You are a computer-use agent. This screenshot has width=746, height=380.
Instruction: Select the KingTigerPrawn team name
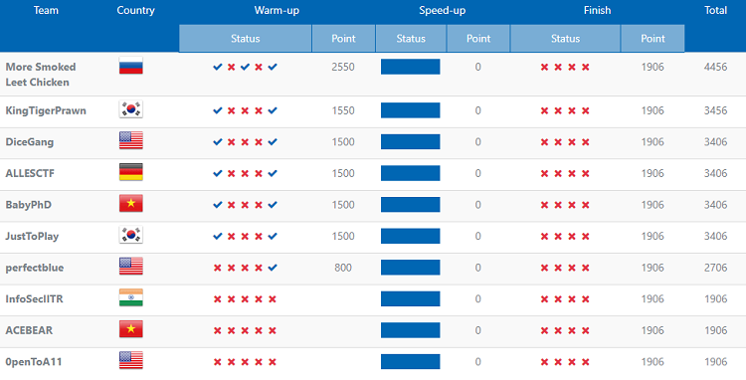pyautogui.click(x=46, y=110)
